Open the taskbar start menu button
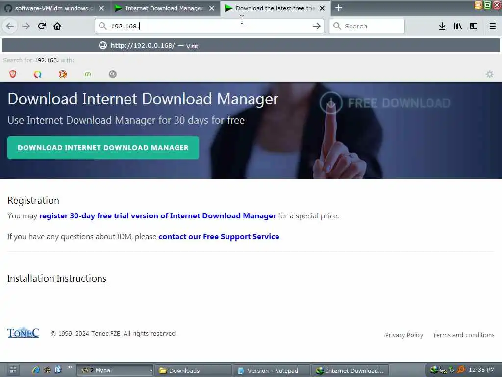Image resolution: width=502 pixels, height=377 pixels. (12, 370)
